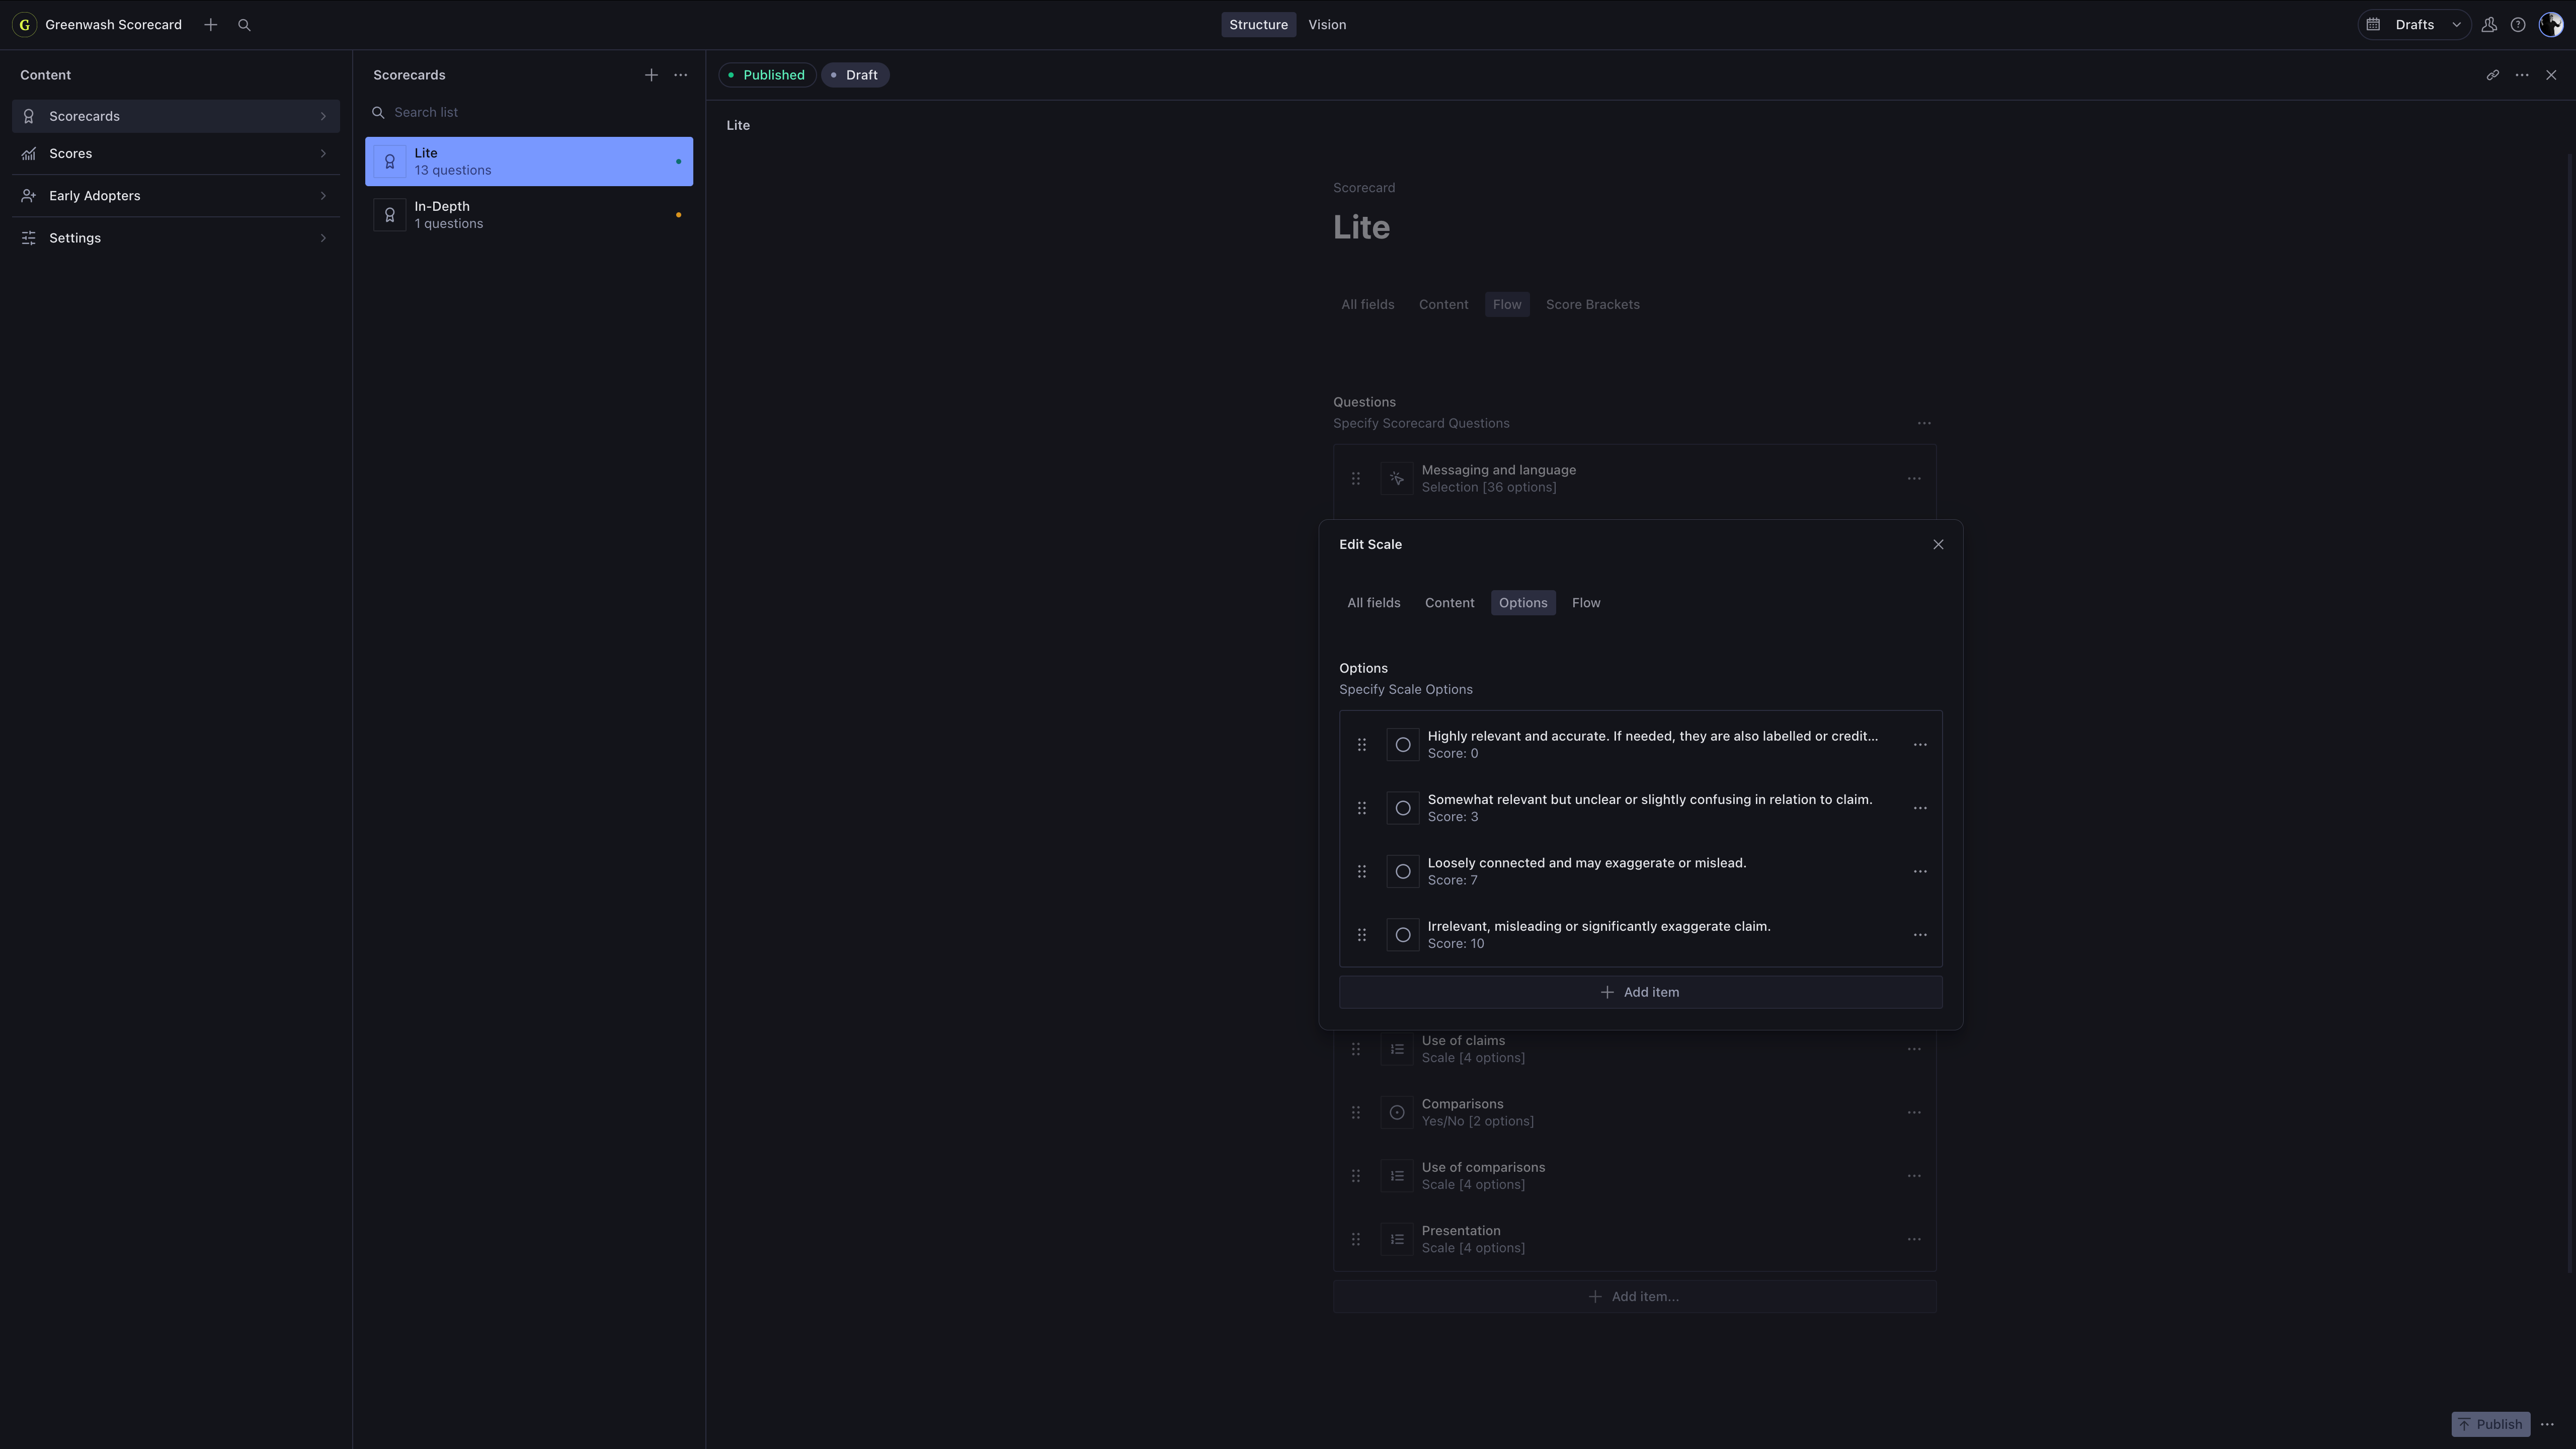Switch to the Vision tab
The image size is (2576, 1449).
pyautogui.click(x=1326, y=25)
